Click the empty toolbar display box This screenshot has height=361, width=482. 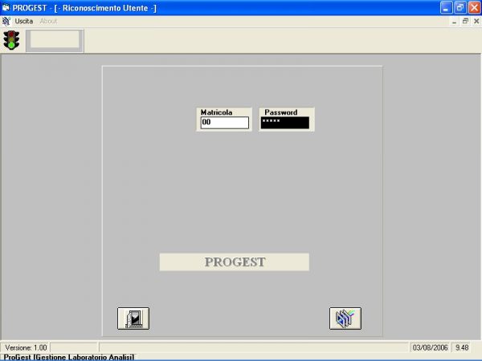point(55,41)
